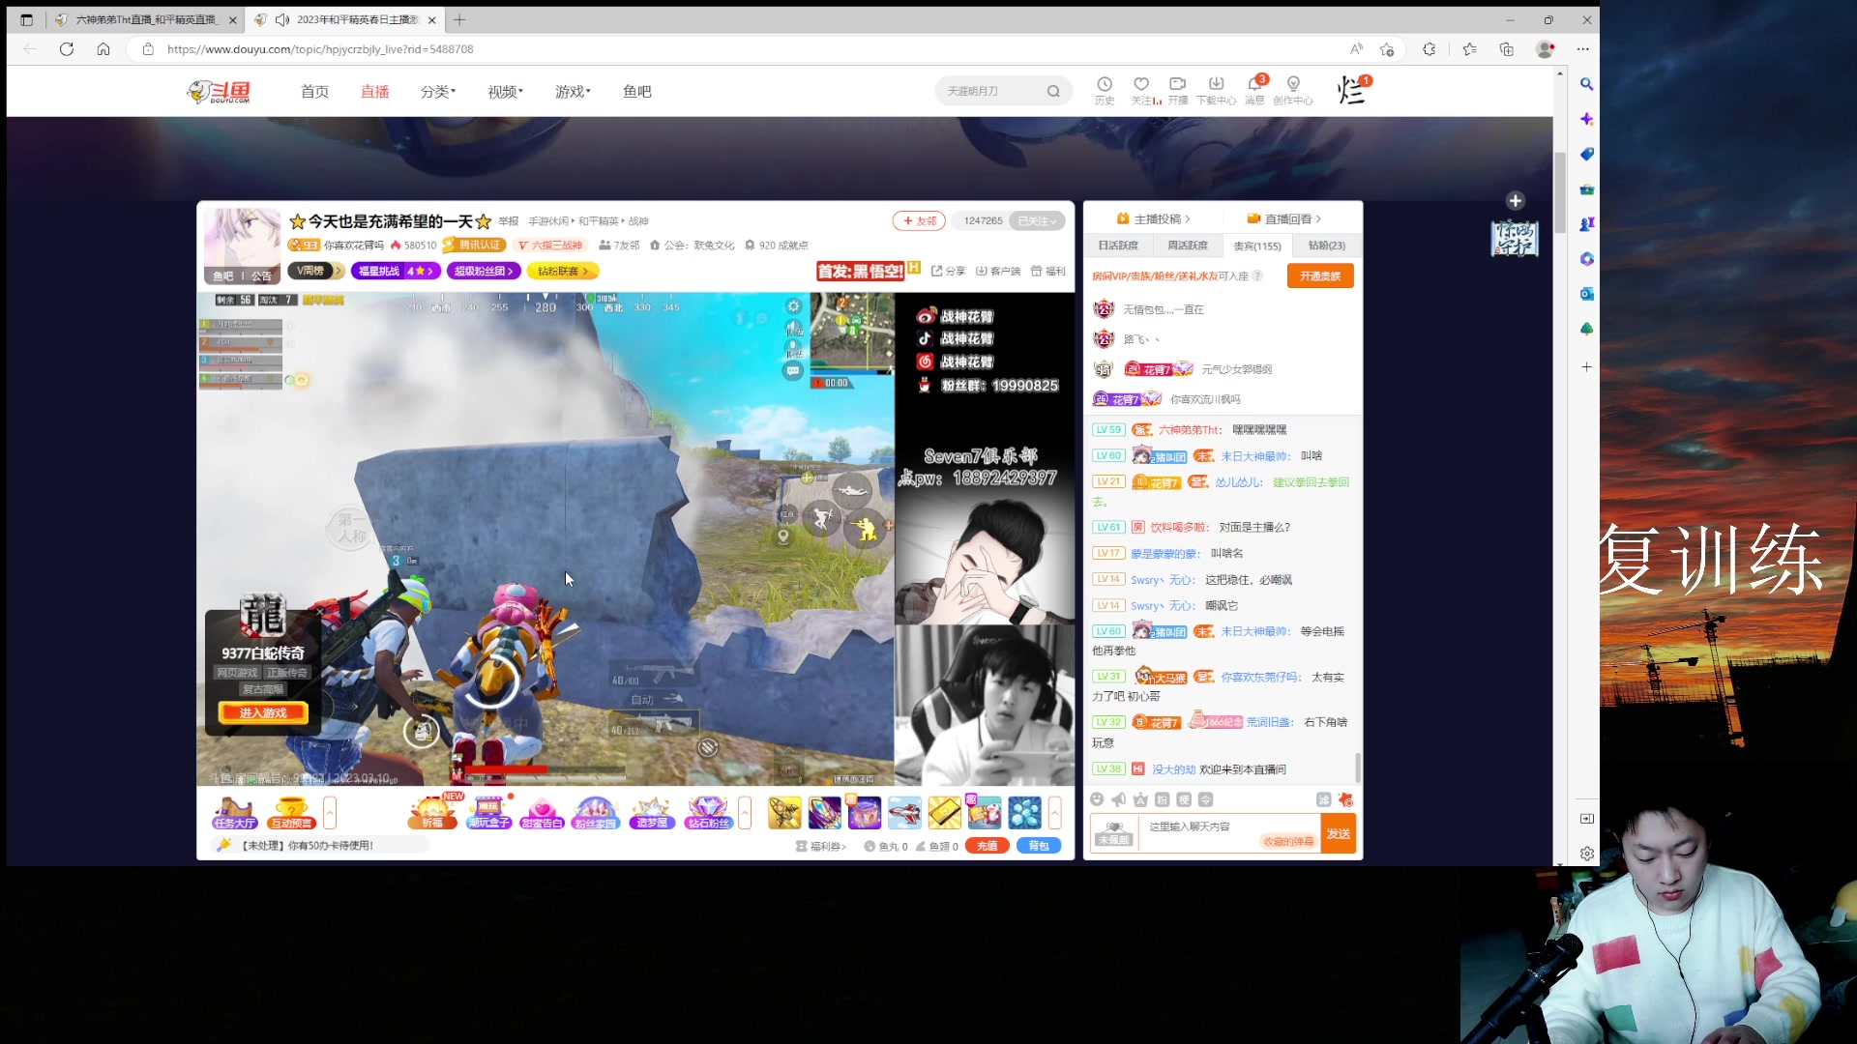Image resolution: width=1857 pixels, height=1044 pixels.
Task: Toggle the danmaku filter 滤 button
Action: click(1323, 799)
